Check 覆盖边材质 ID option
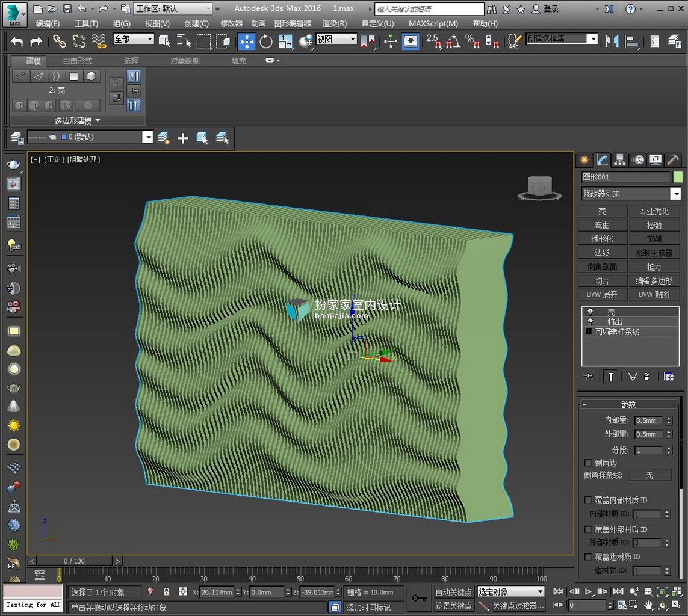 (588, 557)
